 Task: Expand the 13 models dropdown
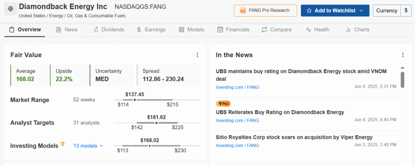(x=88, y=146)
